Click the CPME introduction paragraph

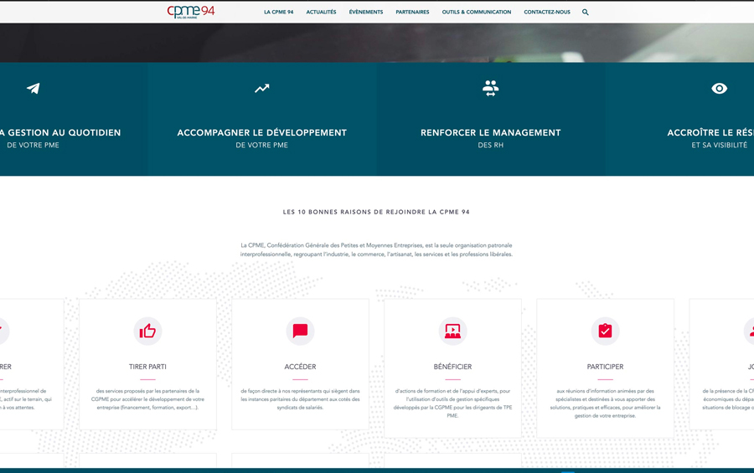coord(376,249)
